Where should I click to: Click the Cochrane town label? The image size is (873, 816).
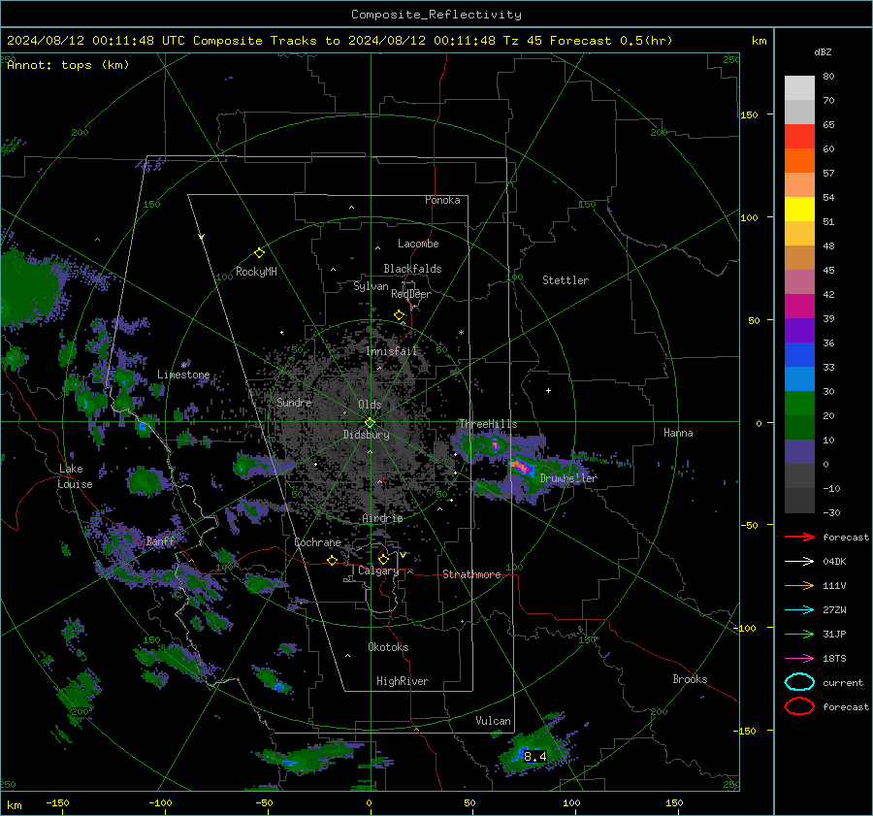tap(317, 542)
